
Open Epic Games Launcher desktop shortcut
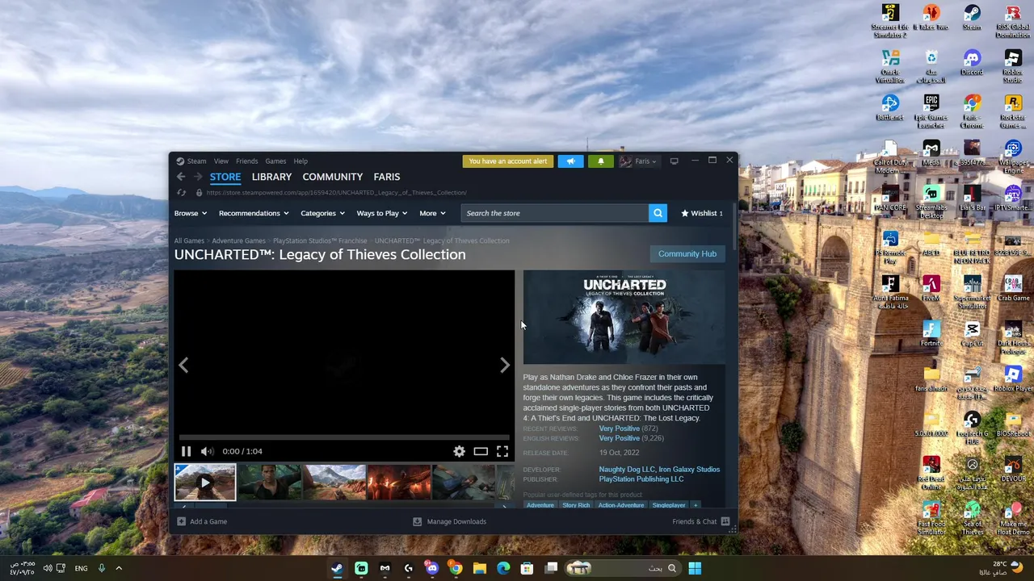click(x=931, y=111)
